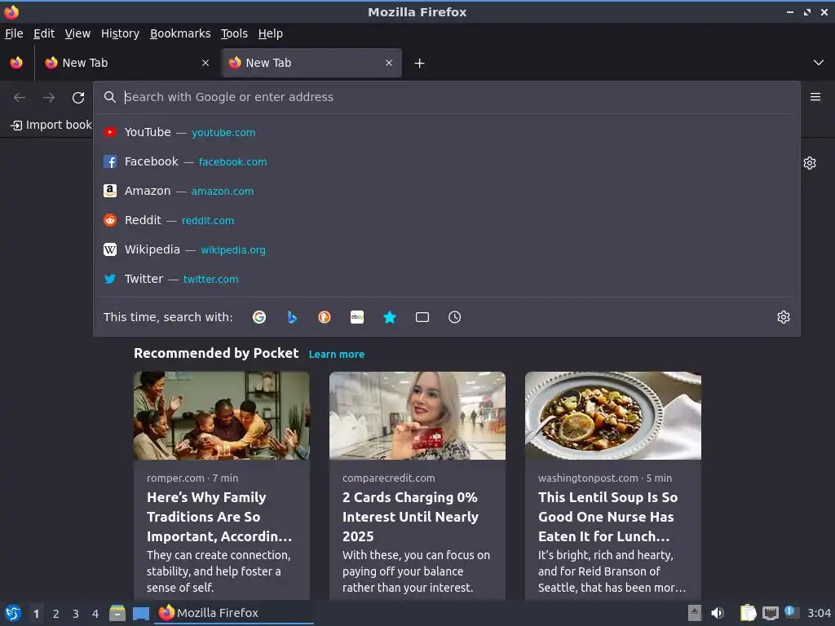Click the Import bookmarks toolbar button
The image size is (835, 626).
coord(51,125)
